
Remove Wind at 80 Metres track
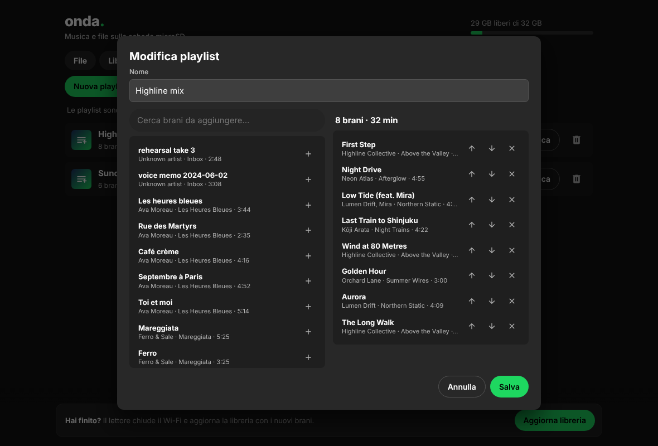(x=511, y=250)
